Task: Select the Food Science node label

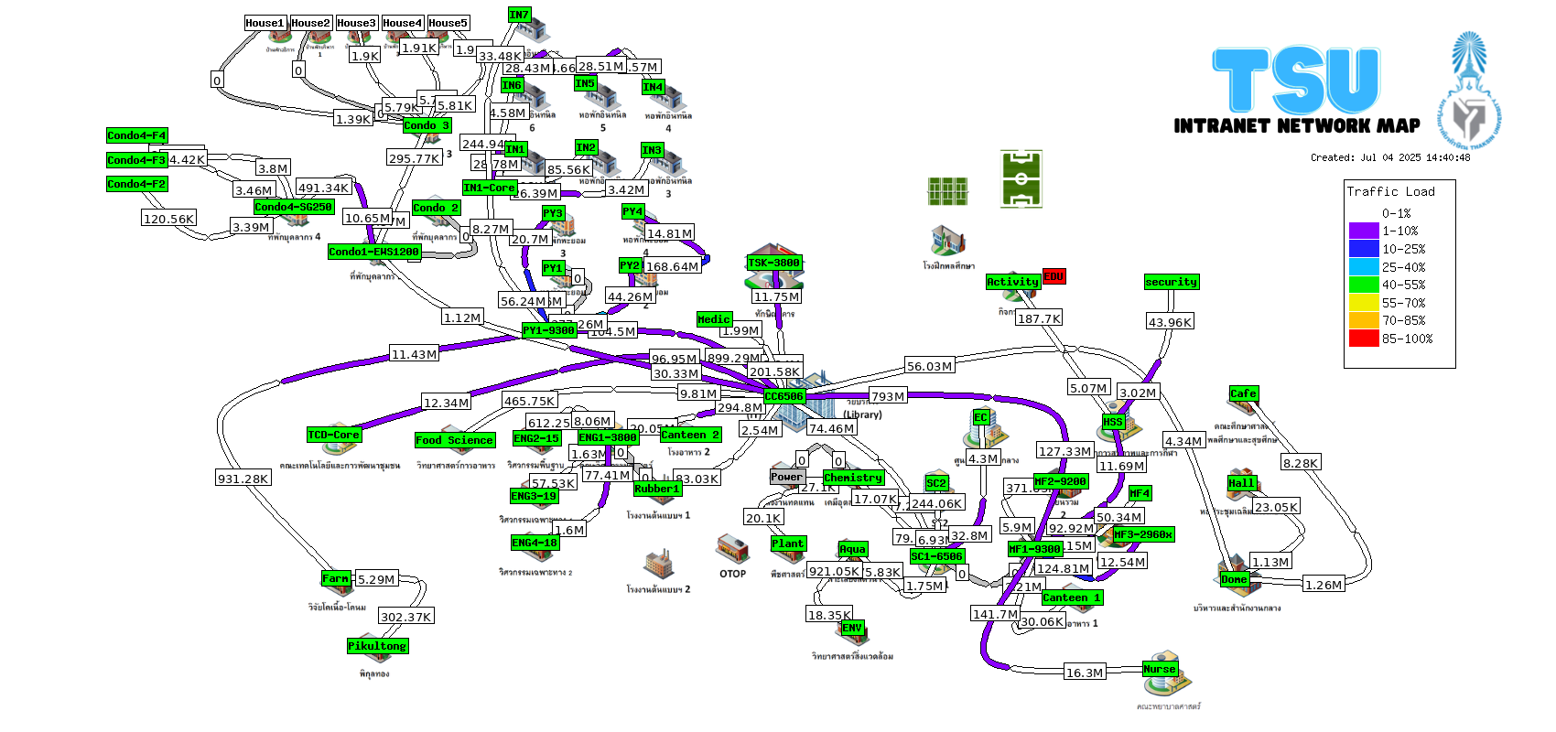Action: (455, 440)
